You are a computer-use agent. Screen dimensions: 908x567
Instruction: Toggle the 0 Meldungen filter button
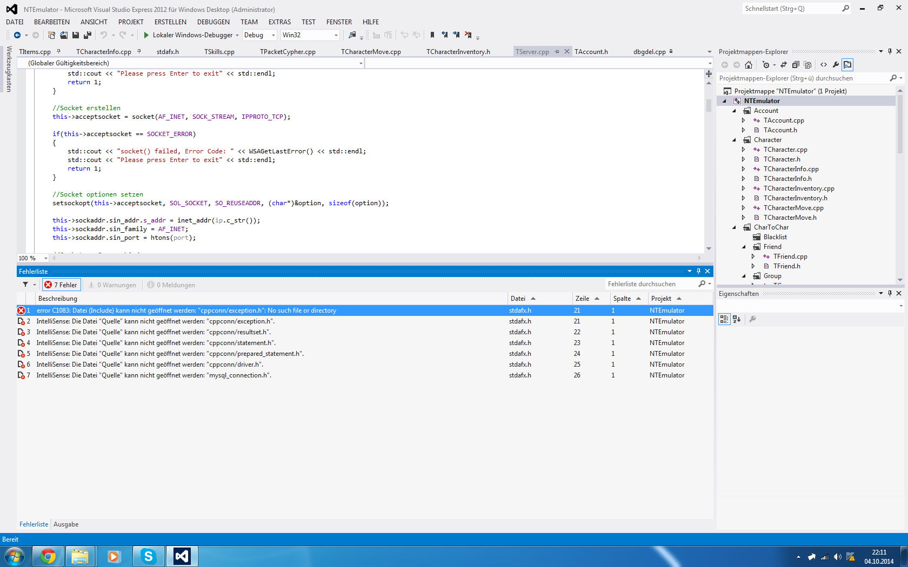tap(171, 285)
